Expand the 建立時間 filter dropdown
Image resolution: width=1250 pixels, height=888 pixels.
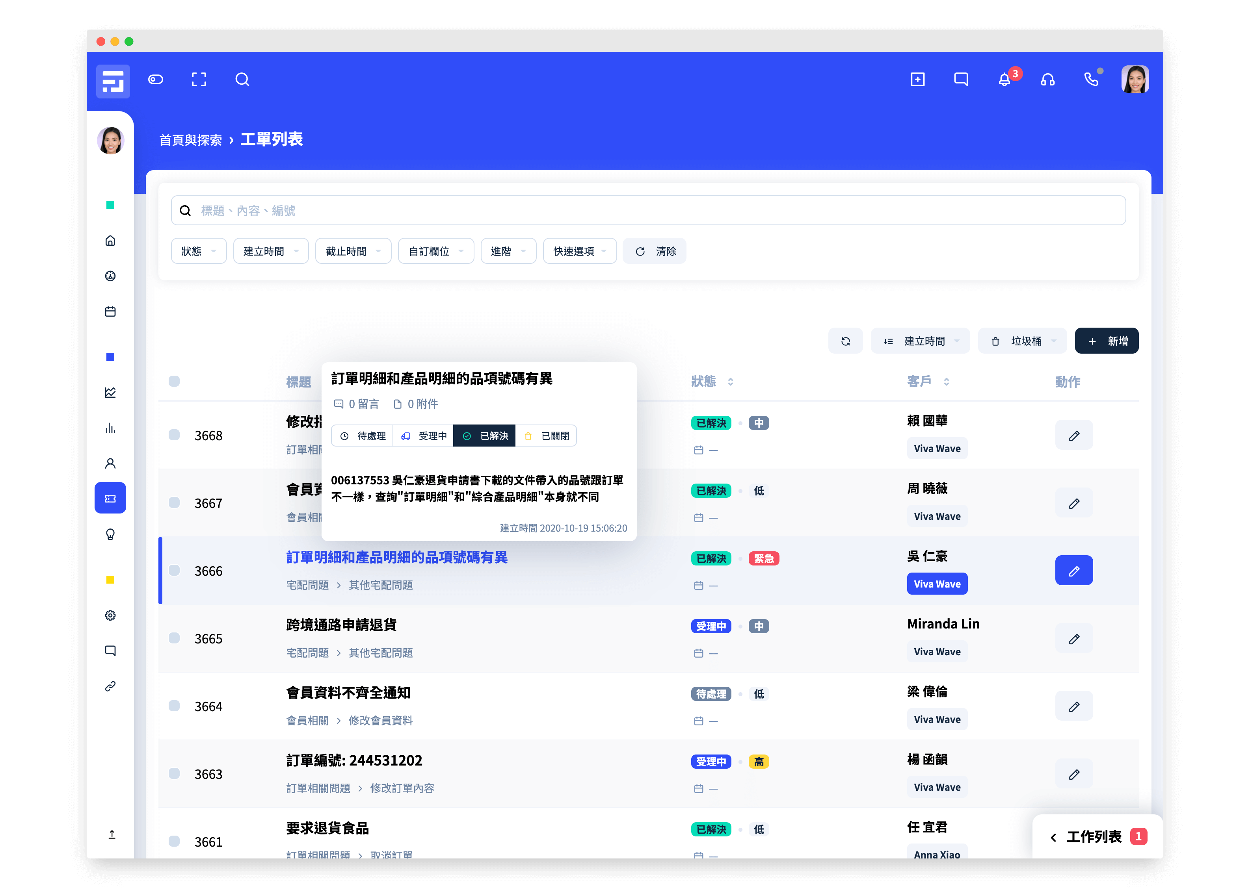271,251
